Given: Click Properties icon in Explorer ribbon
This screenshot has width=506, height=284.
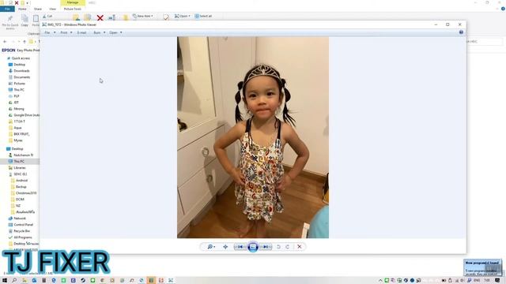Looking at the screenshot, I should pyautogui.click(x=166, y=17).
